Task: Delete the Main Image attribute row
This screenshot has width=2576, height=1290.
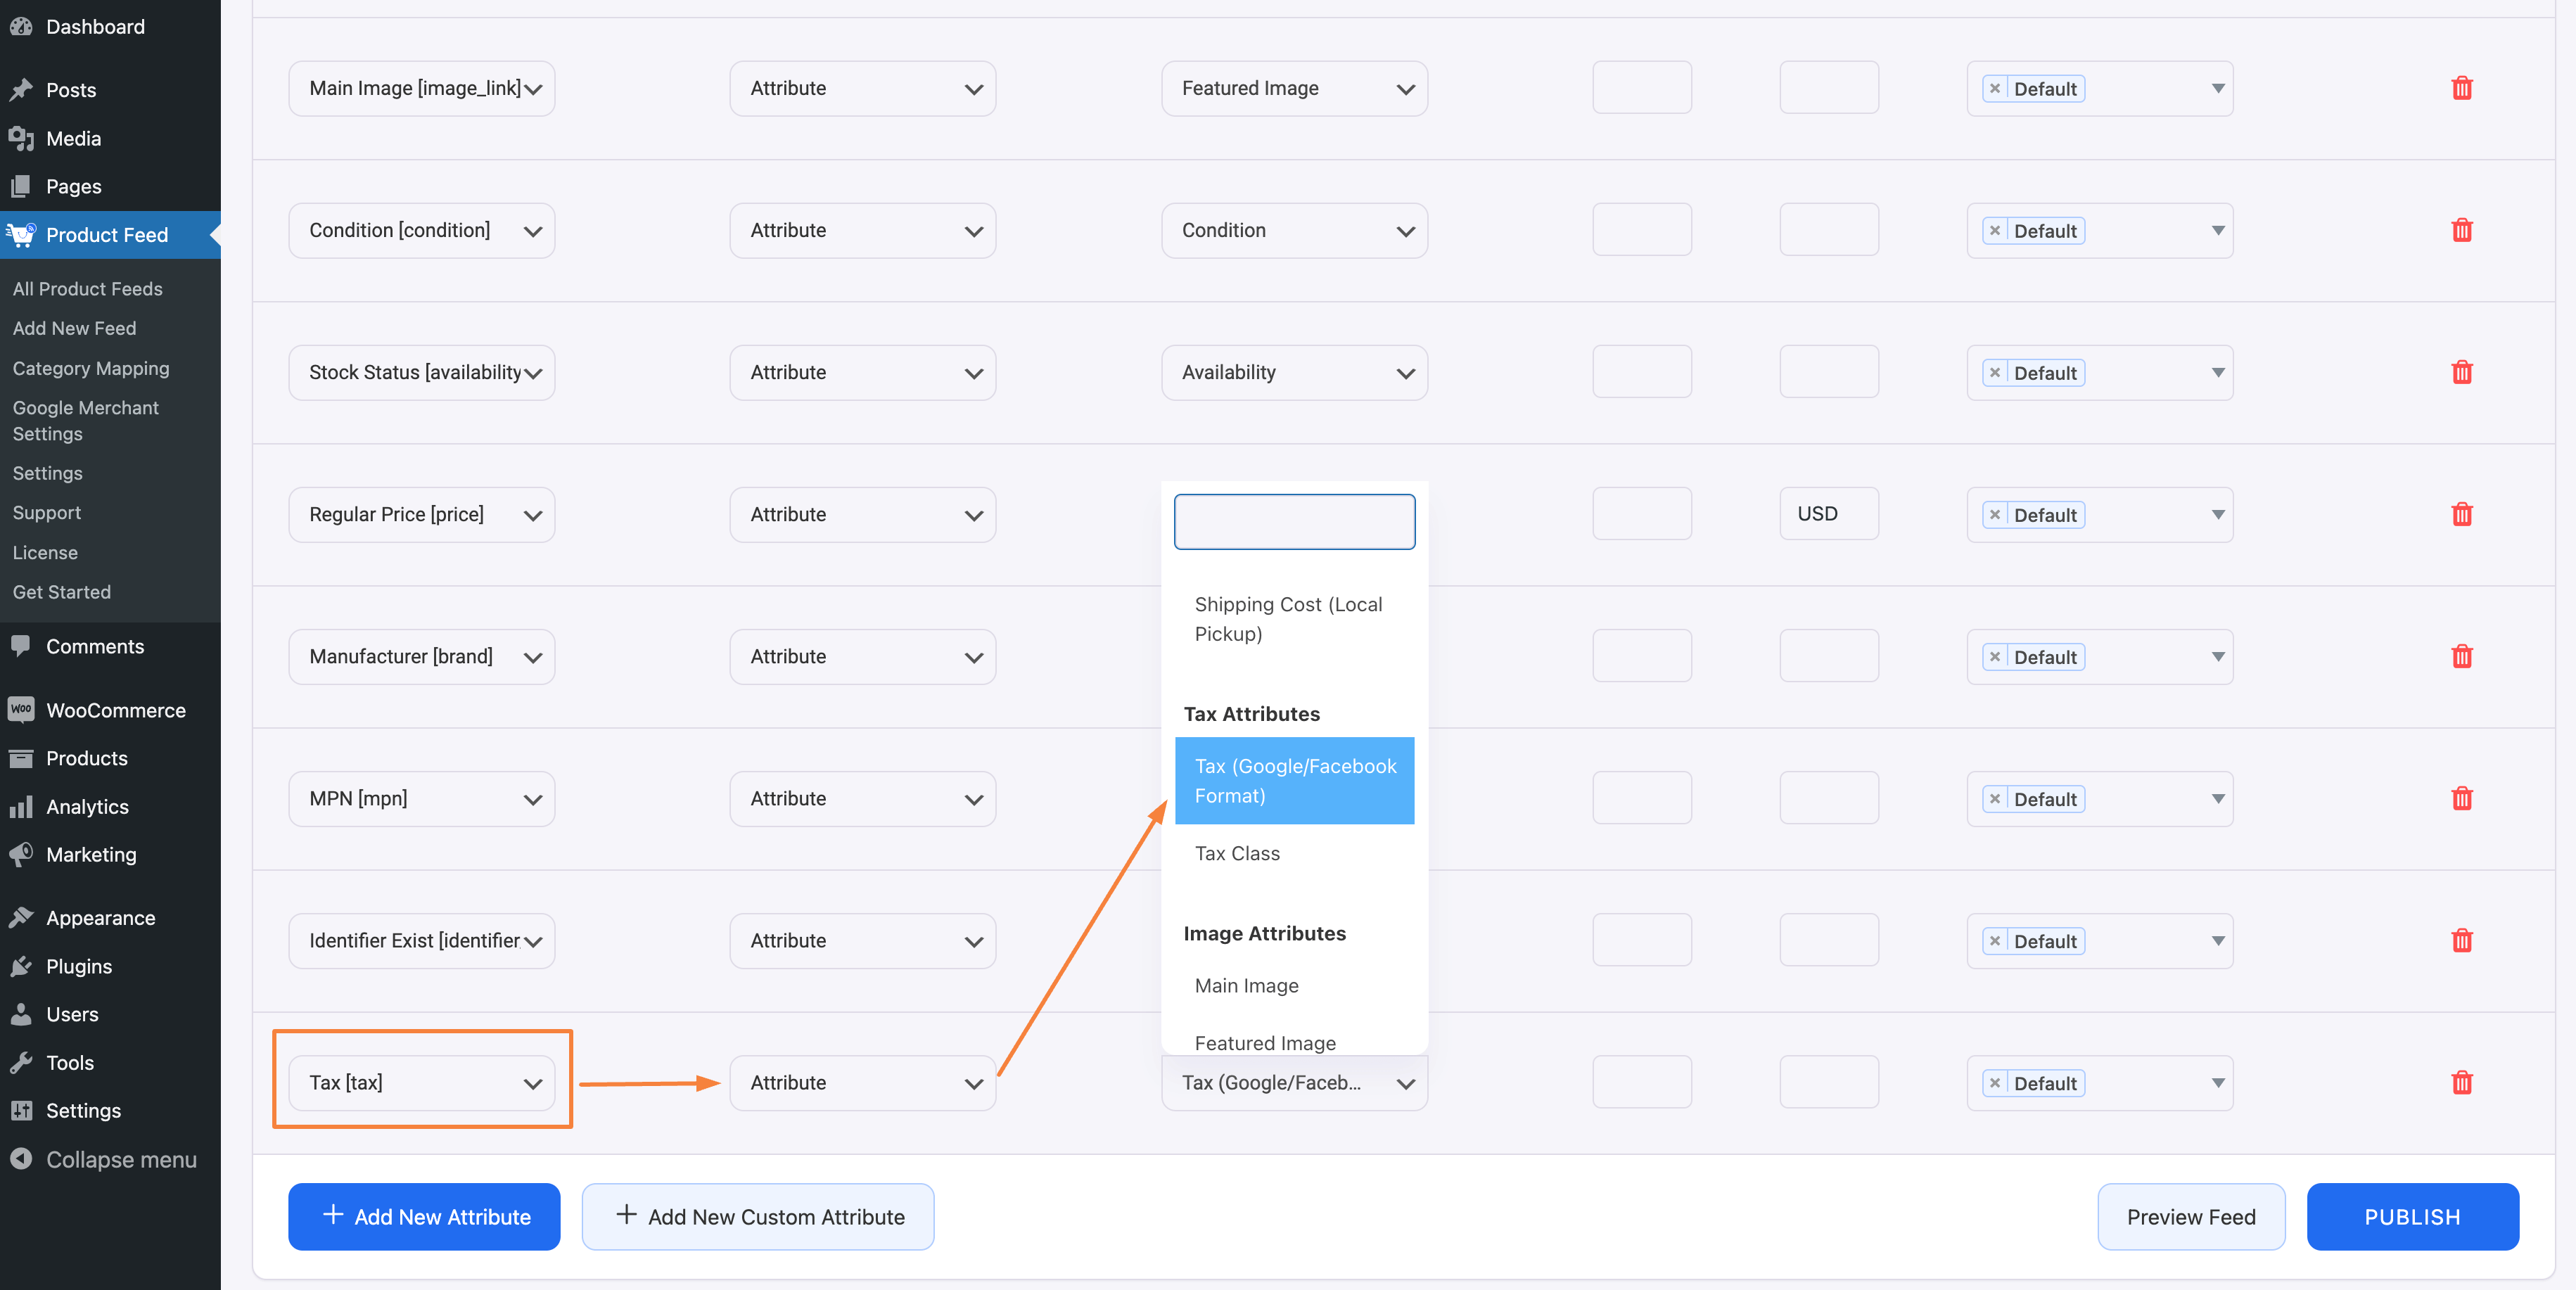Action: coord(2461,88)
